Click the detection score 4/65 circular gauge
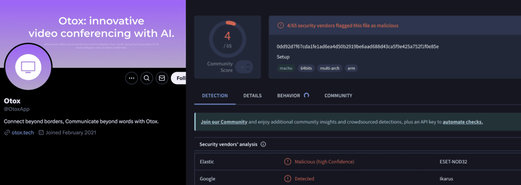This screenshot has width=521, height=185. click(x=228, y=39)
